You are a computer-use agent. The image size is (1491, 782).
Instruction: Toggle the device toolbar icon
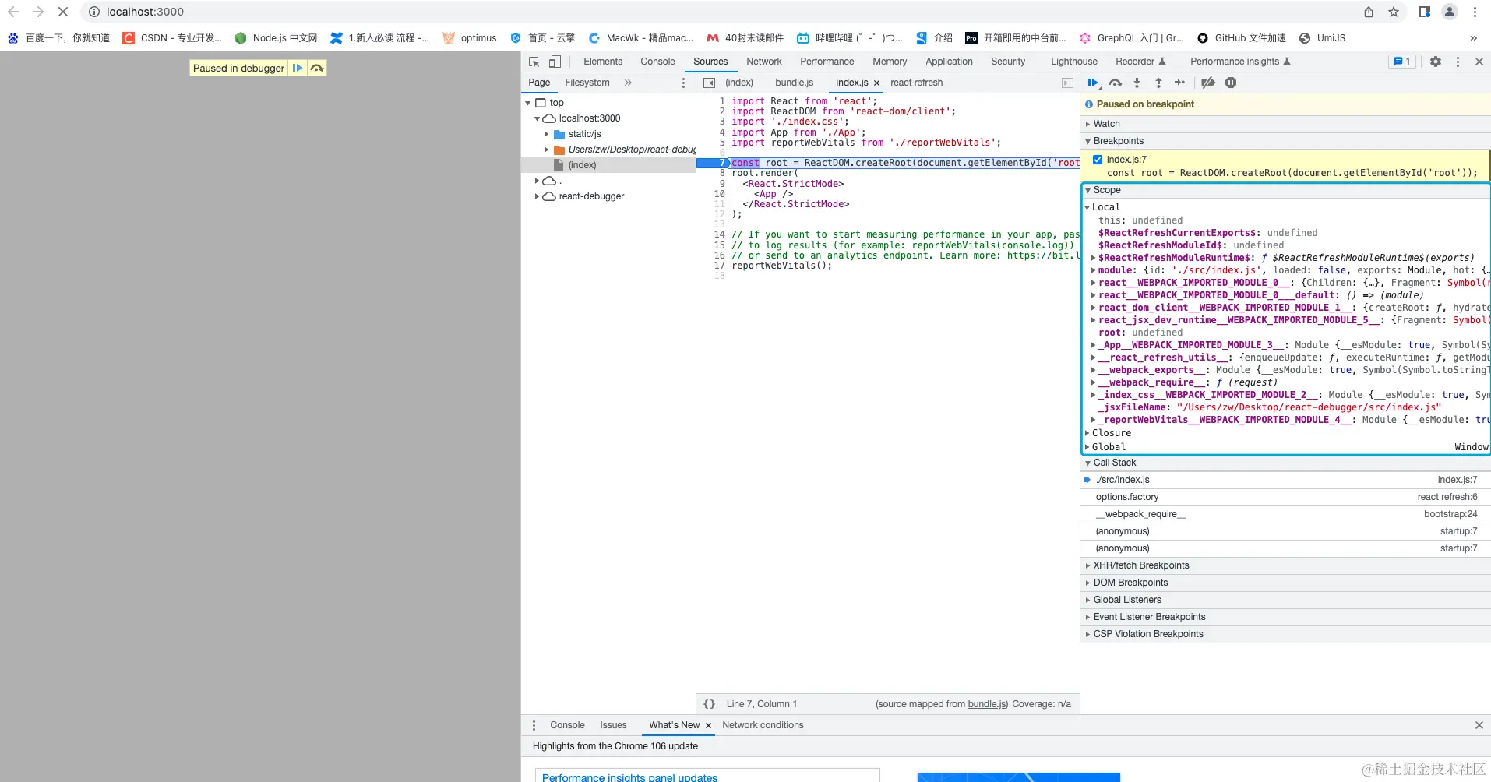[x=555, y=62]
